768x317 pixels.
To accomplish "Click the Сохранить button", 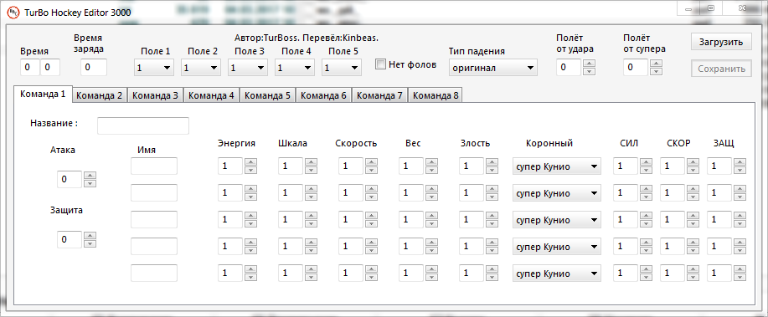I will 721,69.
